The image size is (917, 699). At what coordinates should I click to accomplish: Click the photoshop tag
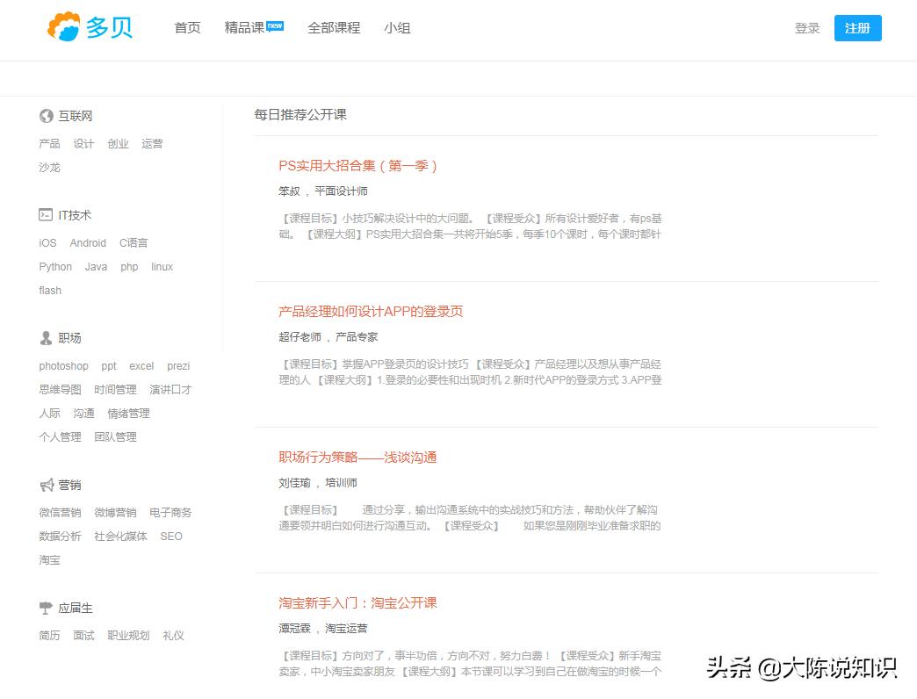63,365
